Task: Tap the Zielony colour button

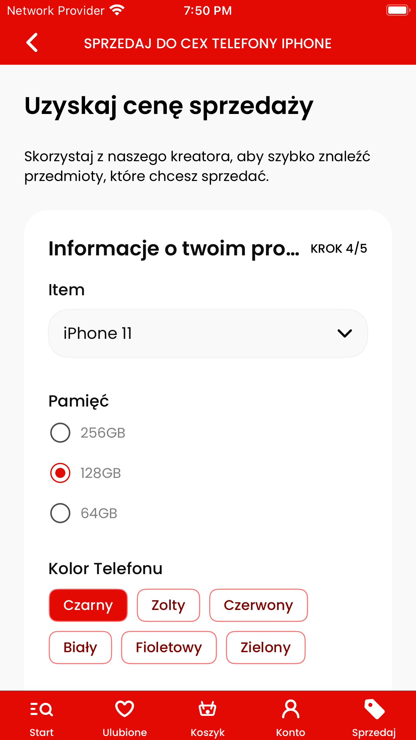Action: [266, 647]
